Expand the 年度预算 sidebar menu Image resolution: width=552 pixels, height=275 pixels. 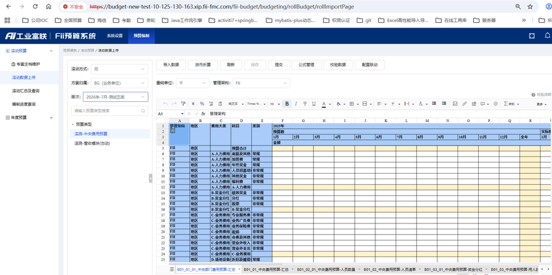click(x=51, y=117)
